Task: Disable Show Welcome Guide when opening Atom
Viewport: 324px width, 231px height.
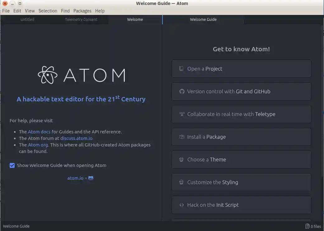Action: (x=12, y=165)
